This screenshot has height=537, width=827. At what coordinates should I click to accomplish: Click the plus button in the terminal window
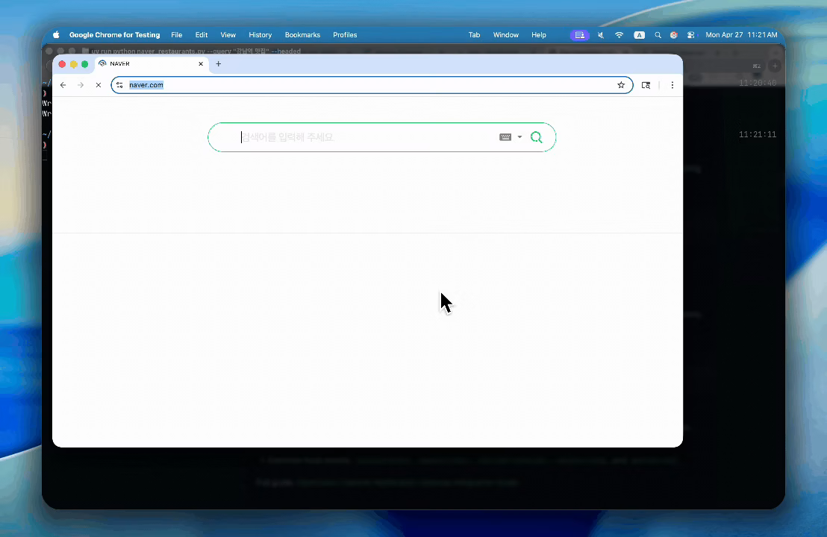pyautogui.click(x=775, y=66)
